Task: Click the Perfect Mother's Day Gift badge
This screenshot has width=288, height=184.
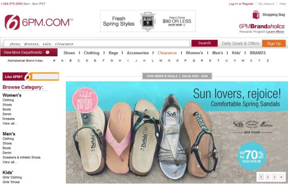Action: (x=85, y=100)
